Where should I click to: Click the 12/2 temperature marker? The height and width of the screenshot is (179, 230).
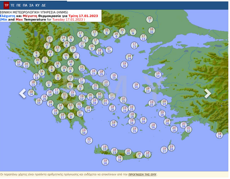click(47, 46)
